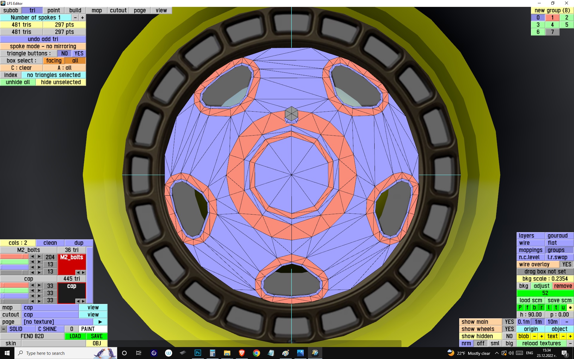
Task: Switch to the point mode tab
Action: 54,10
